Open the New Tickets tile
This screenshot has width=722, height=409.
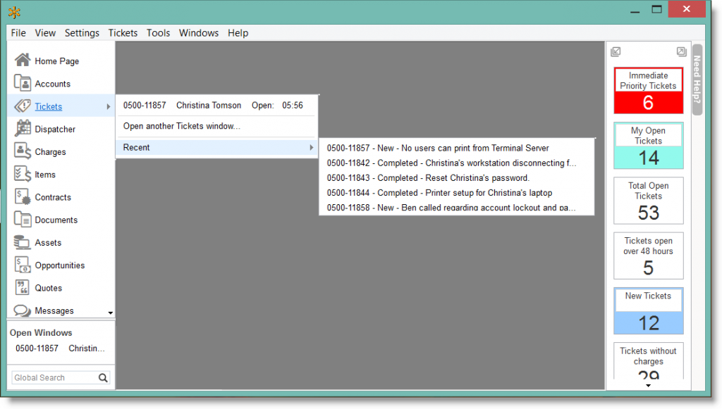pos(648,310)
